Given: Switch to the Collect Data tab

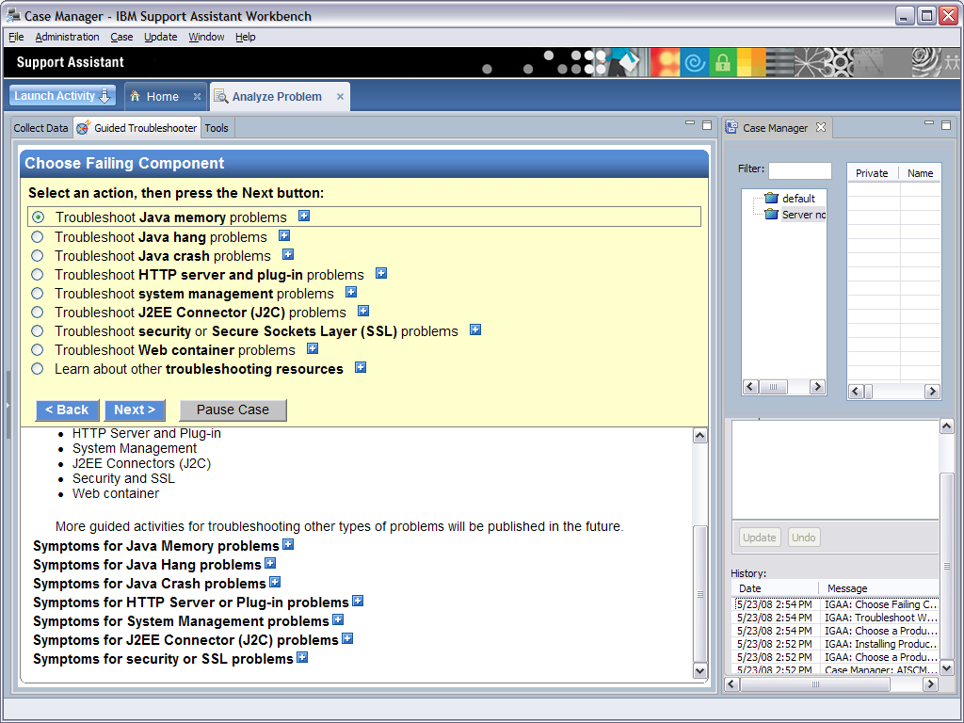Looking at the screenshot, I should (x=40, y=128).
